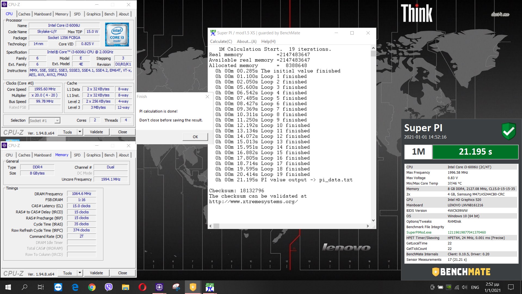Open volume speaker tray icon
522x294 pixels.
(x=464, y=287)
